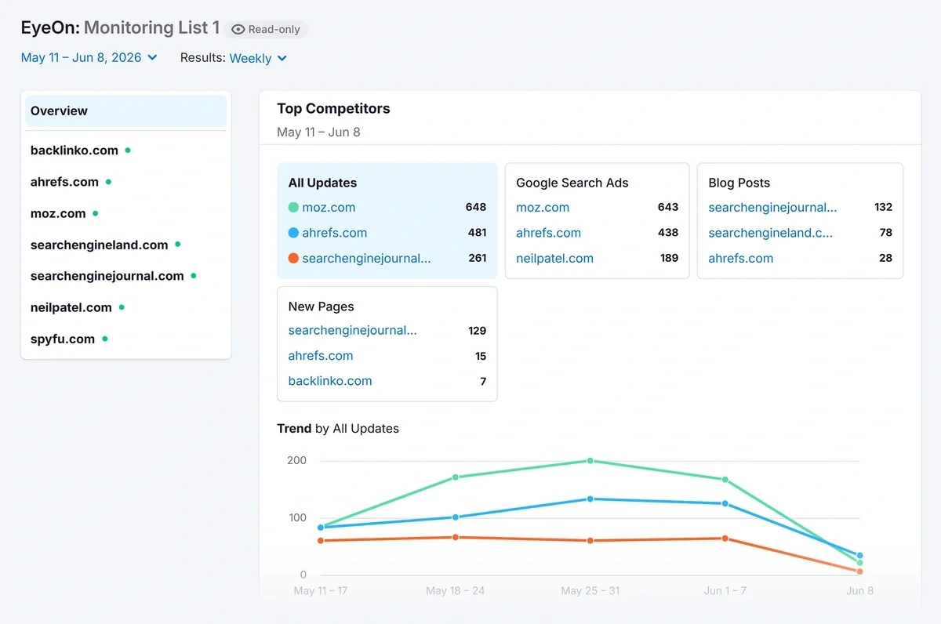
Task: Click the green moz.com legend dot
Action: 293,208
